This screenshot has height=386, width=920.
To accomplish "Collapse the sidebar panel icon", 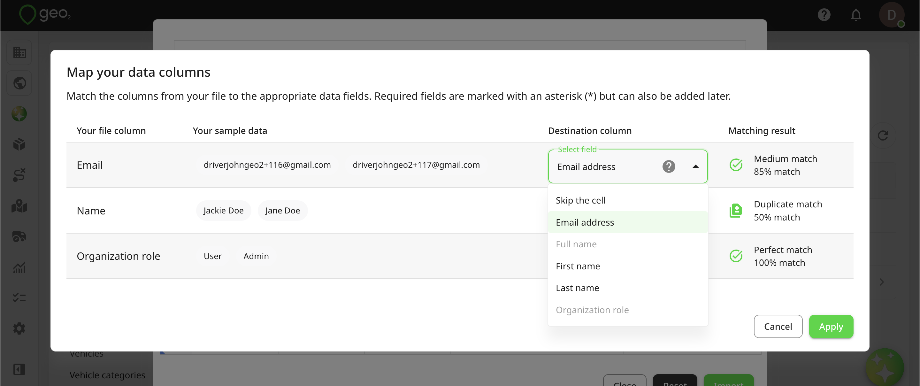I will point(19,370).
